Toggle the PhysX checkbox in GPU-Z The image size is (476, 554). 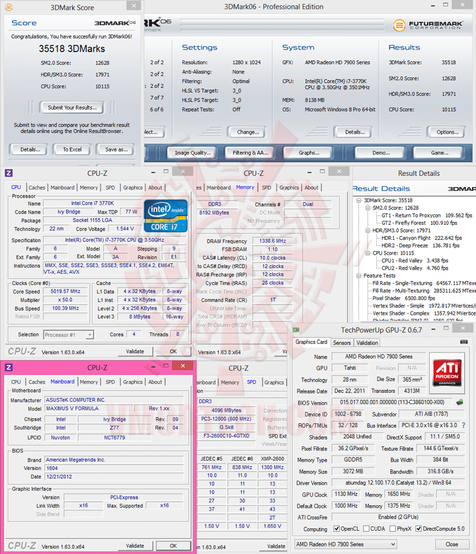(393, 529)
